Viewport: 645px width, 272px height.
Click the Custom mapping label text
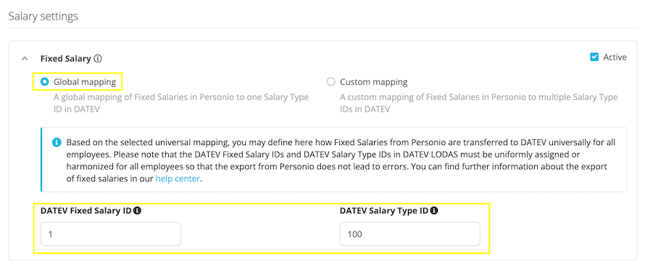coord(373,82)
